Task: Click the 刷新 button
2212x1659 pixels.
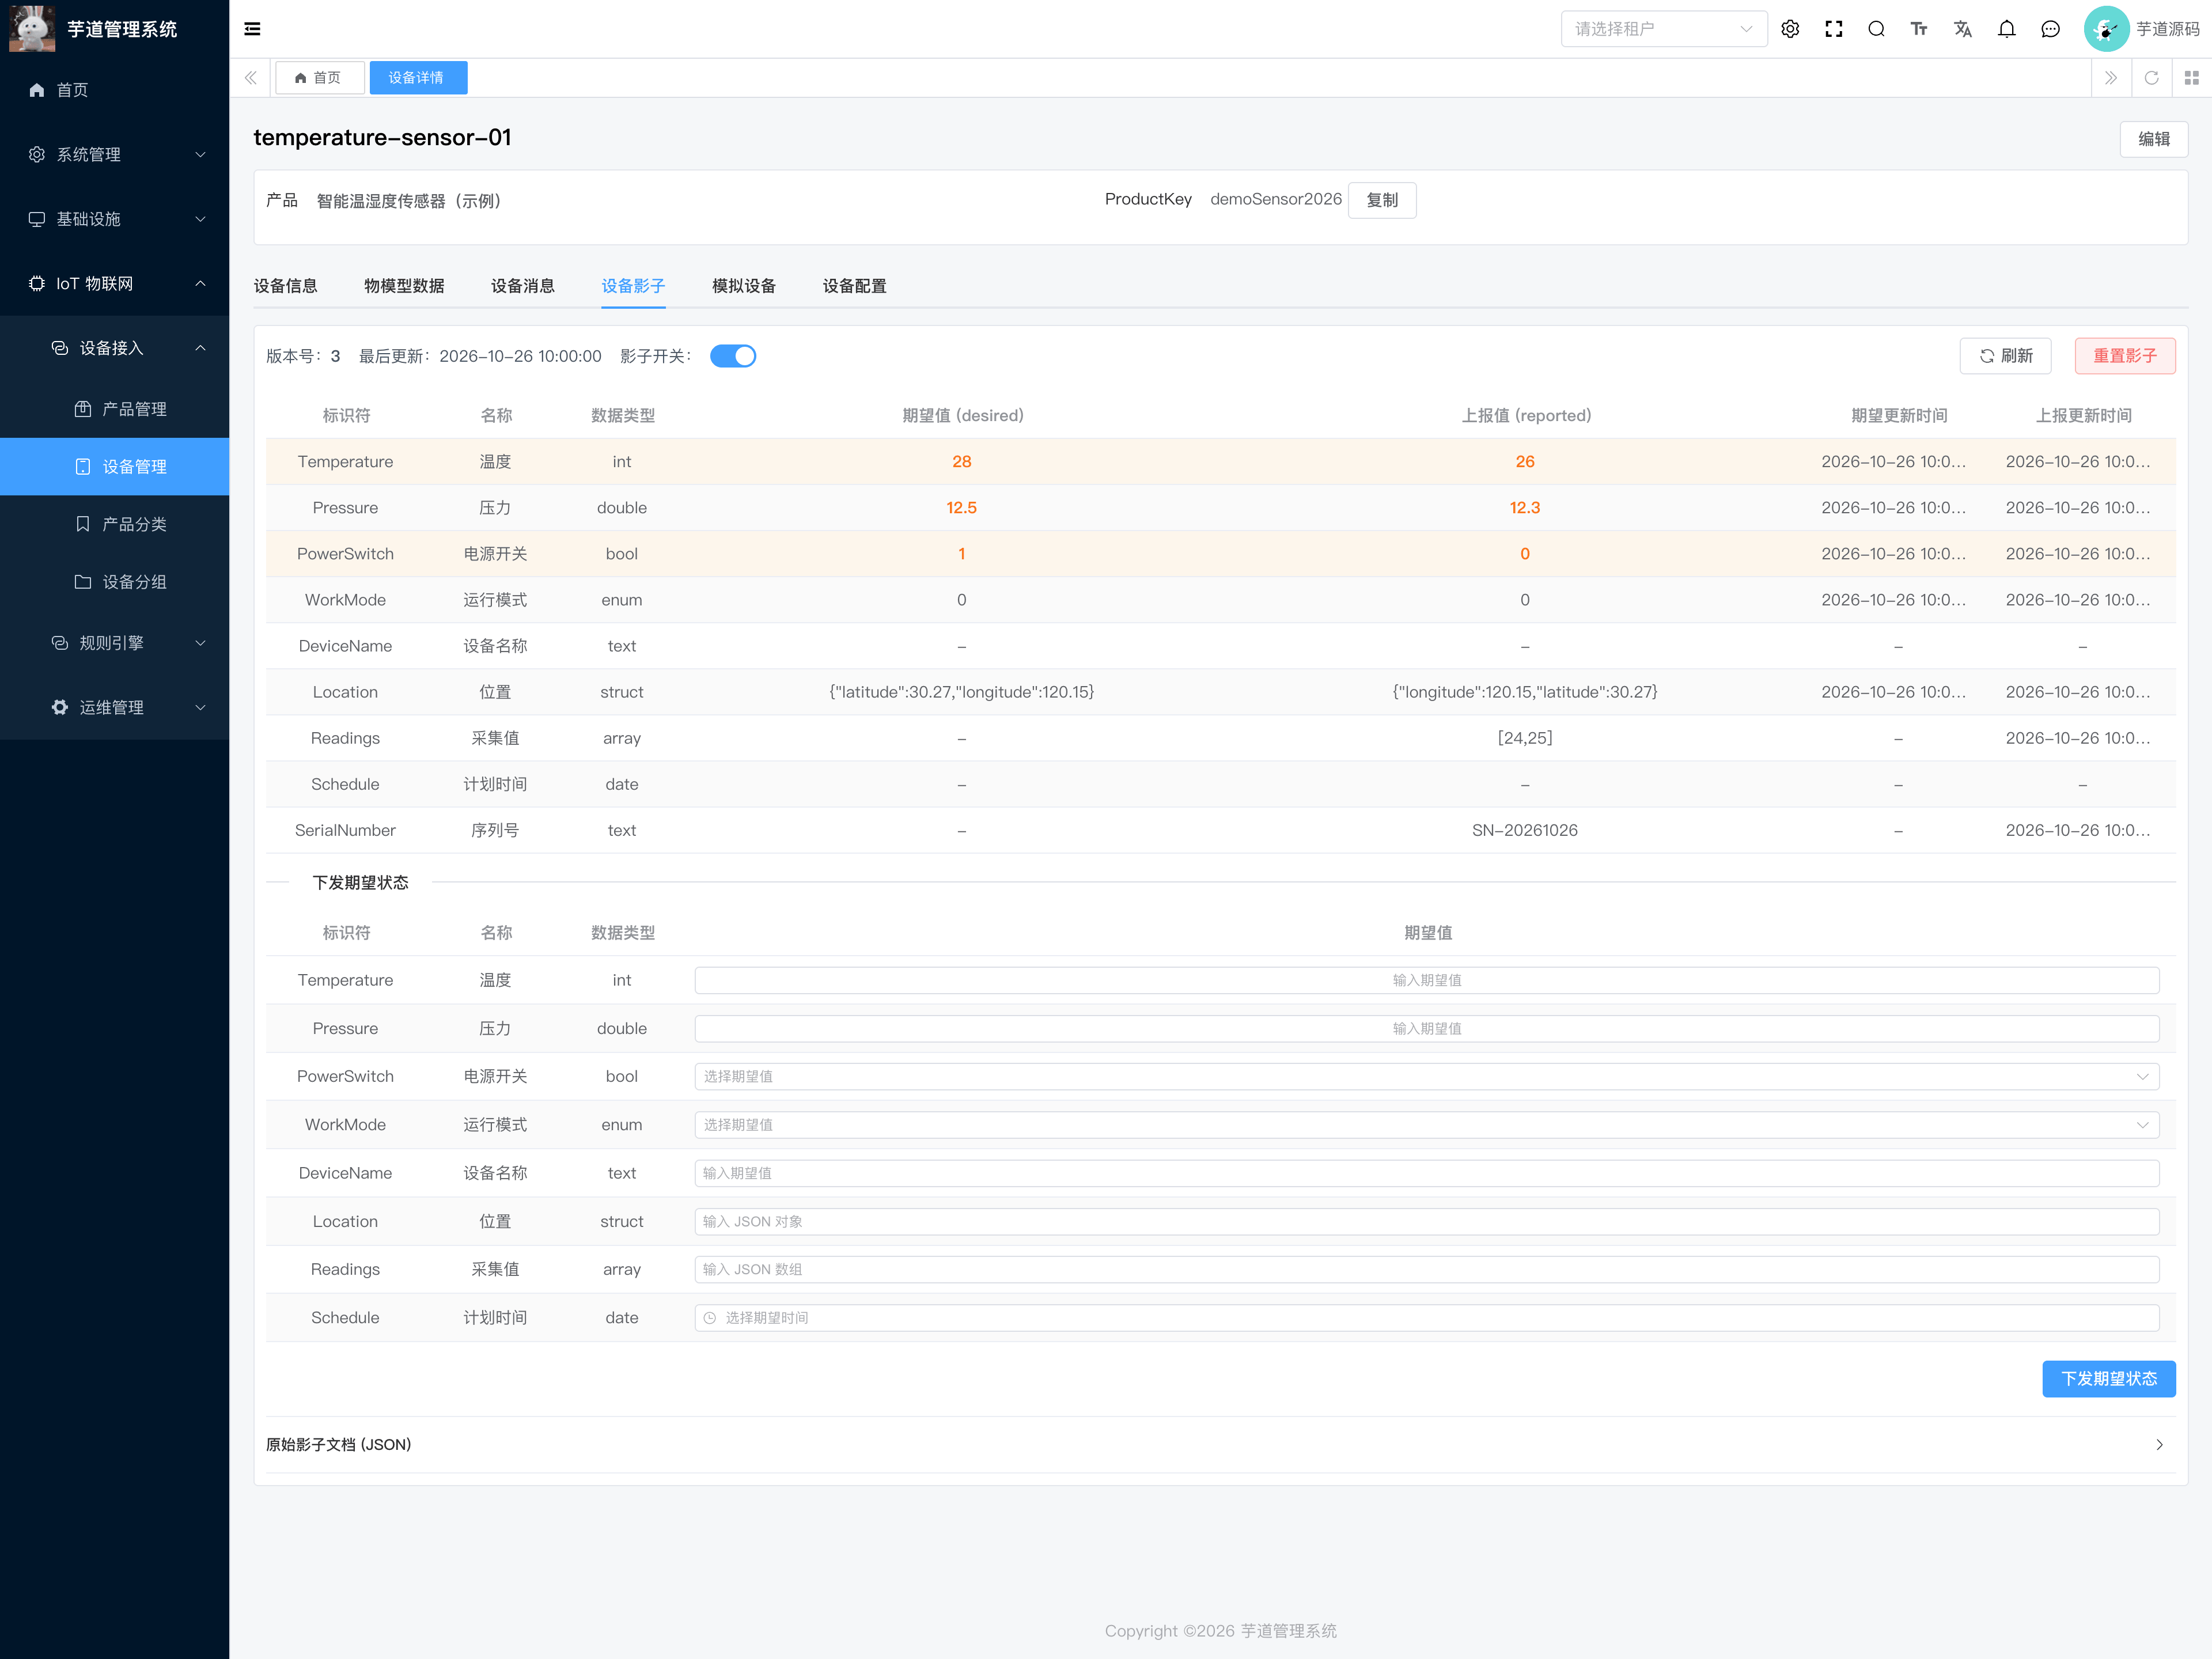Action: click(2005, 356)
